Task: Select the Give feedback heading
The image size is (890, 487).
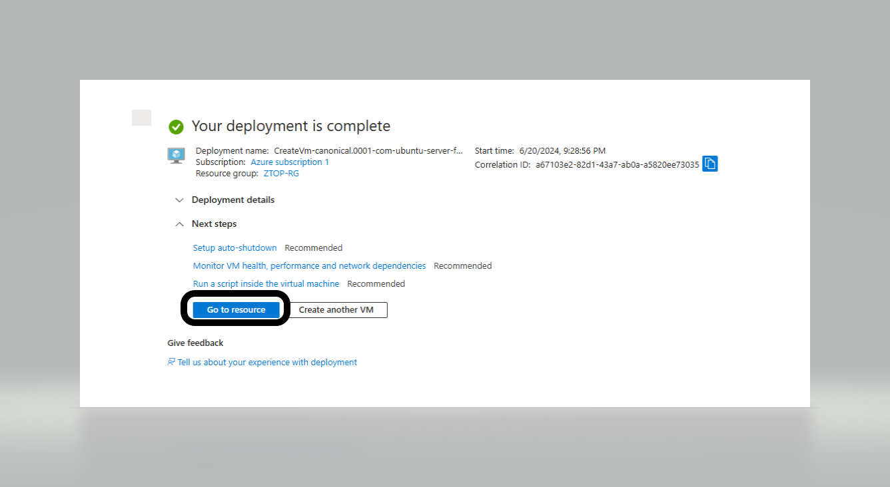Action: pos(195,343)
